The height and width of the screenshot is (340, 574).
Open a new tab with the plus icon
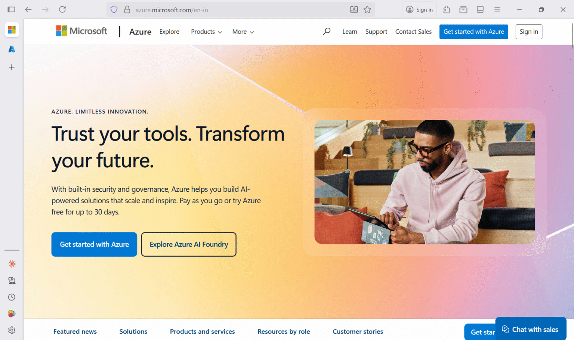click(12, 67)
